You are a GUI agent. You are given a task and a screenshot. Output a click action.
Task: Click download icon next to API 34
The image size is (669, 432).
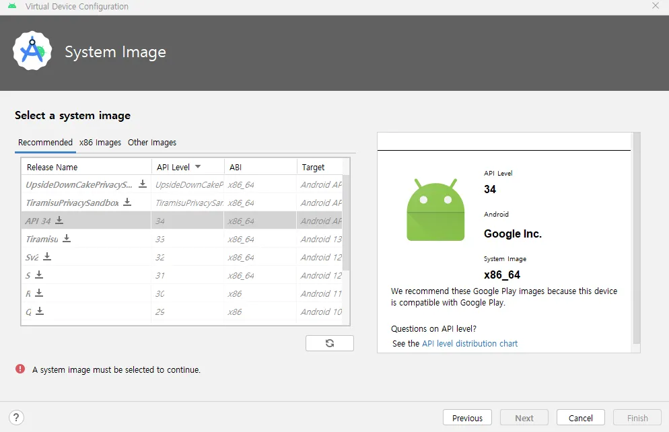point(59,220)
